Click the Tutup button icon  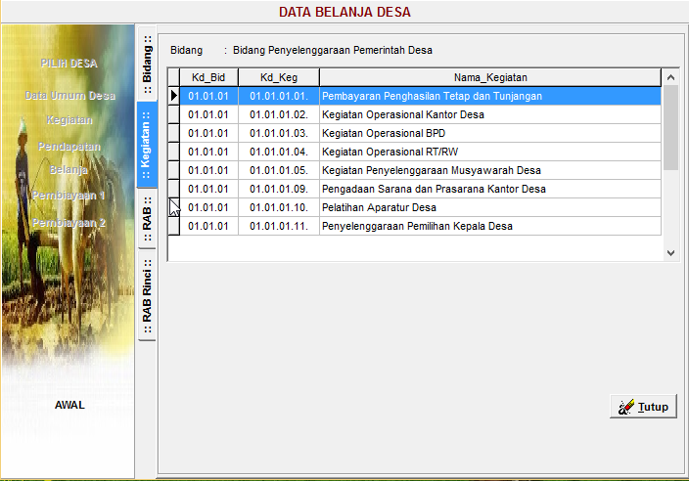point(625,408)
